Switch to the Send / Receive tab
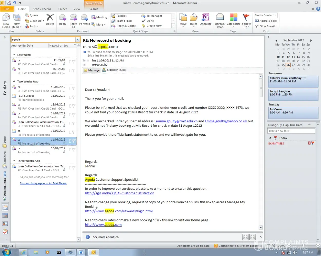 tap(42, 9)
